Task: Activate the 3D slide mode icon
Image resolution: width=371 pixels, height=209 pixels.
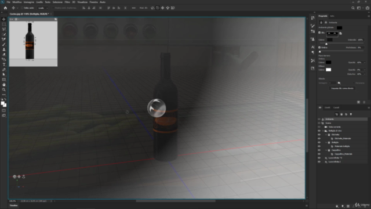Action: coord(168,8)
